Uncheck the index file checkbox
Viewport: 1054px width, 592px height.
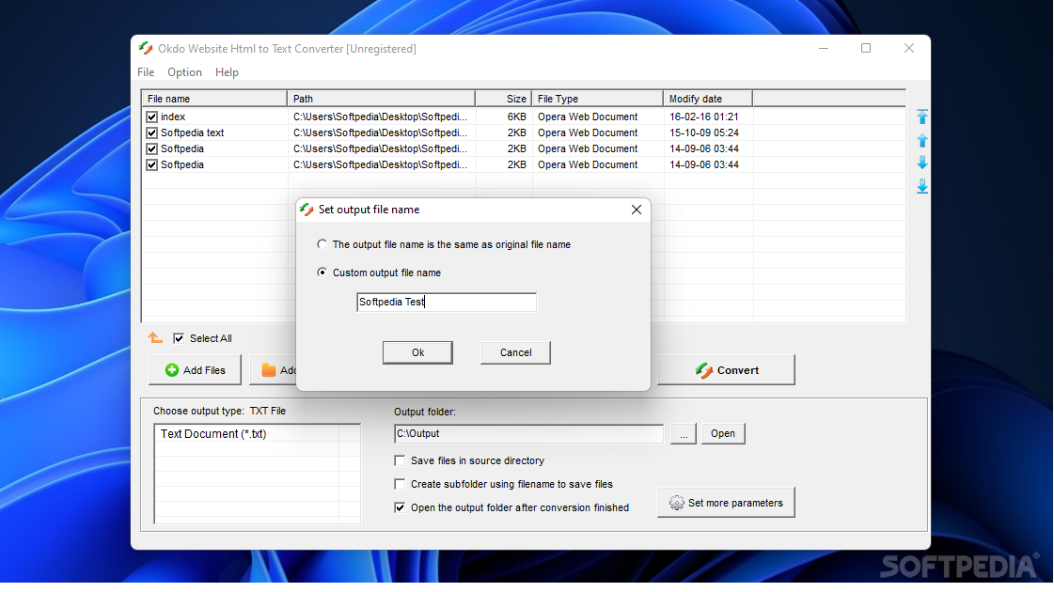pyautogui.click(x=152, y=117)
